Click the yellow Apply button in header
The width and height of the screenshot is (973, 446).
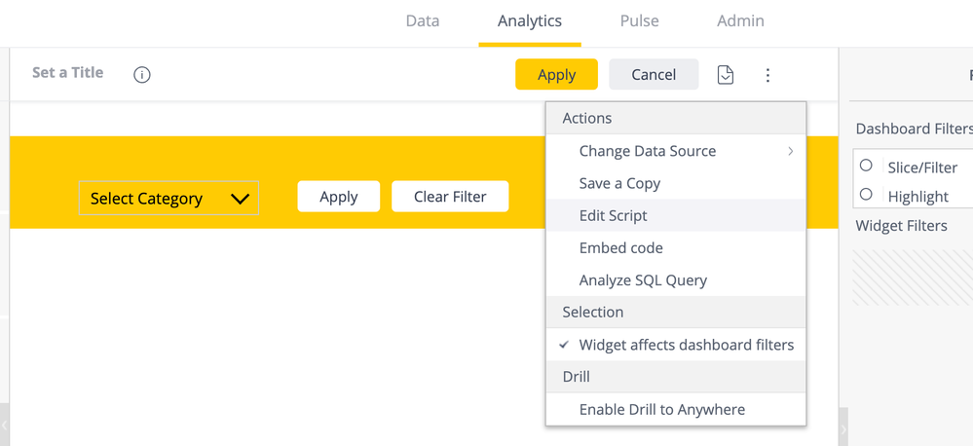click(x=556, y=74)
